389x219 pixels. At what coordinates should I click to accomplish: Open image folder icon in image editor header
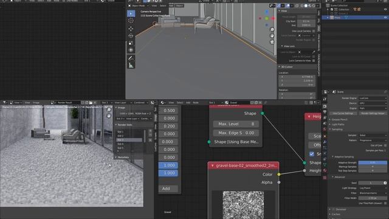coord(91,103)
